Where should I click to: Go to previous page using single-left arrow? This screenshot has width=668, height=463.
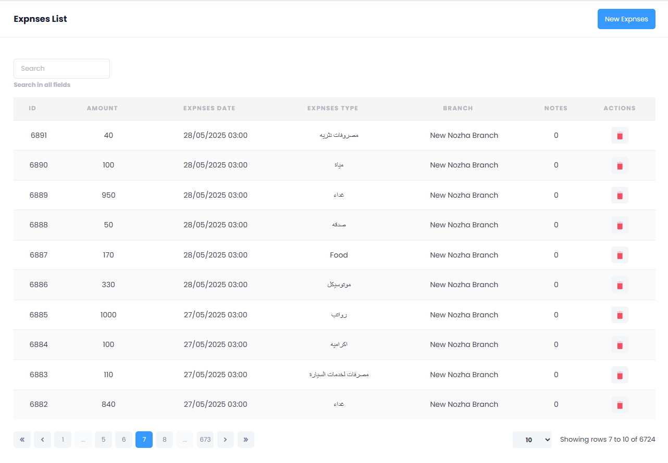point(42,440)
